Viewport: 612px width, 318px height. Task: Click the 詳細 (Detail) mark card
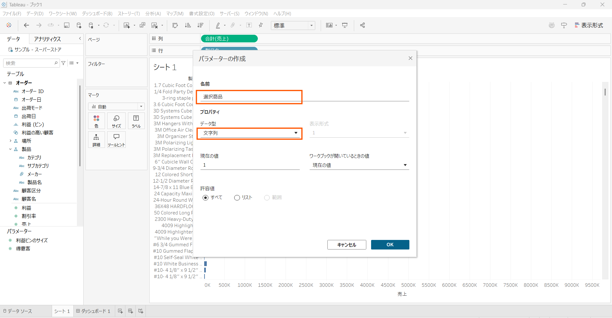point(96,140)
